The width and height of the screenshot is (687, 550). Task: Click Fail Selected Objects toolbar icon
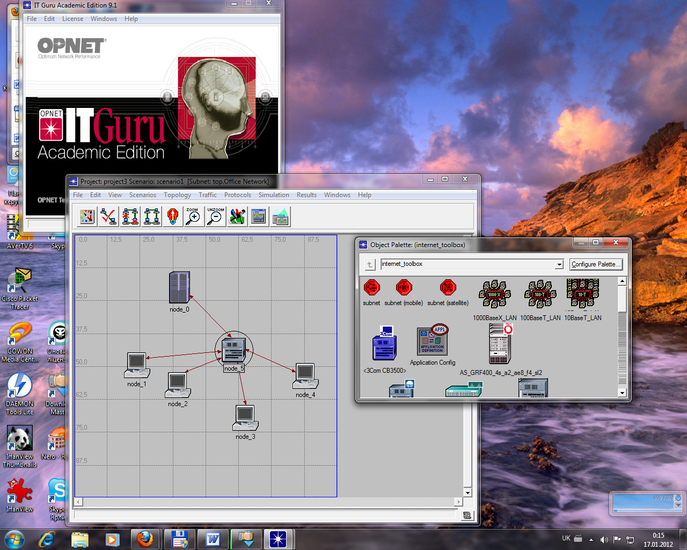(129, 216)
